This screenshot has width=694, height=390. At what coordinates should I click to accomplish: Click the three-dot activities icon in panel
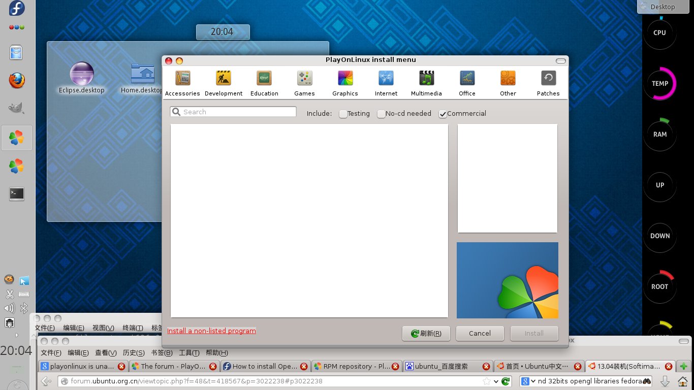16,27
